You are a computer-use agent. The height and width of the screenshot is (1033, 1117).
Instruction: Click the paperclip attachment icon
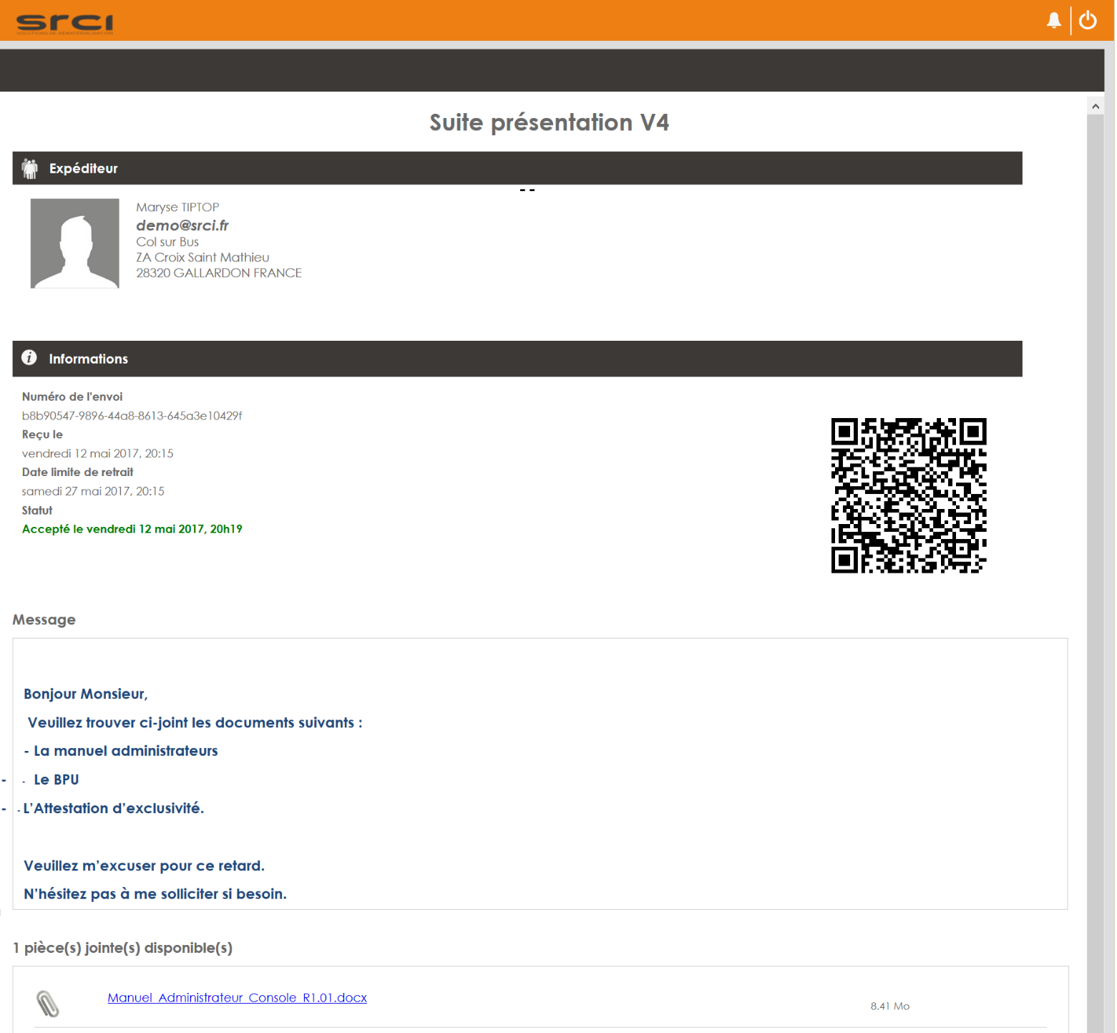[x=47, y=1004]
